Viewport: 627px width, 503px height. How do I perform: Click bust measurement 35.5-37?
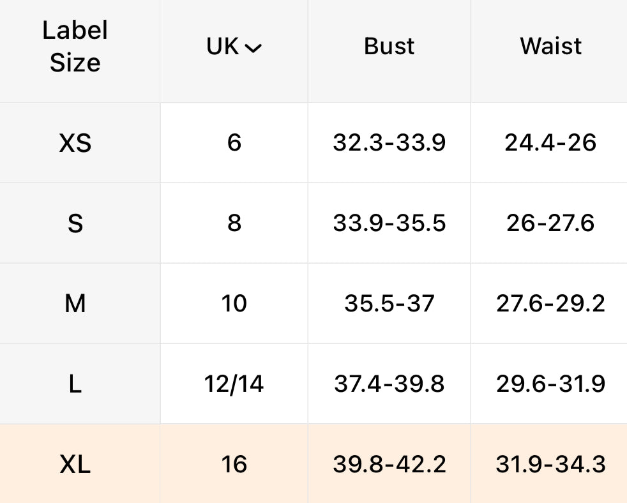pos(389,304)
